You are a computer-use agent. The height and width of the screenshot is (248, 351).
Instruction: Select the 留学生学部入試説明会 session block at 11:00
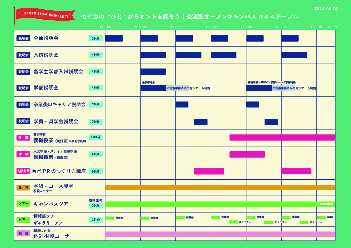(153, 71)
